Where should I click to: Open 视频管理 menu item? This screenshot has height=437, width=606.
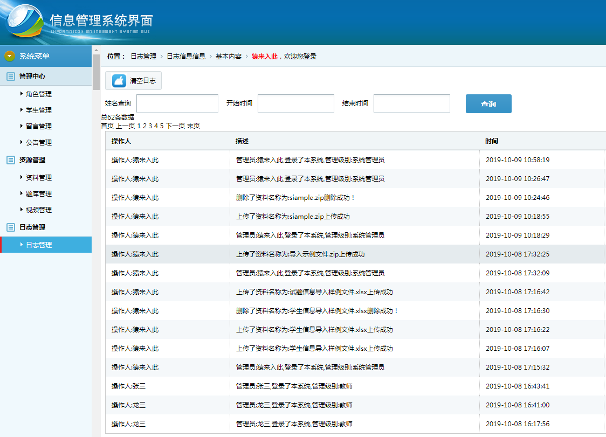point(39,210)
